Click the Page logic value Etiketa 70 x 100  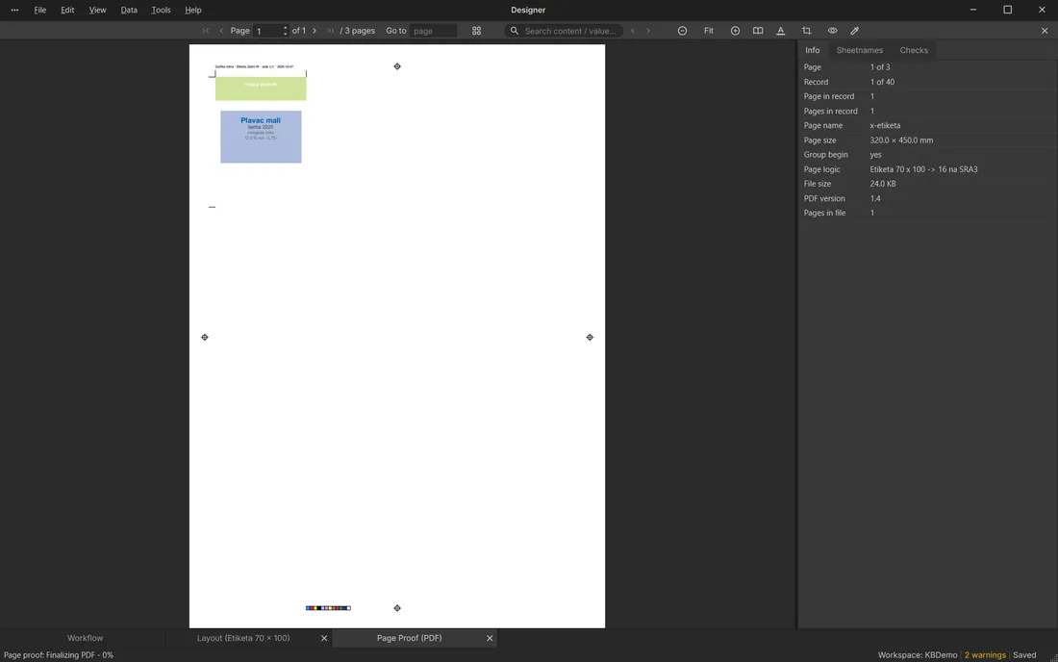click(x=923, y=169)
